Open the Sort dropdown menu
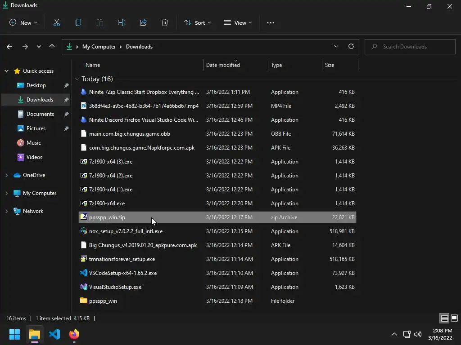 click(x=197, y=22)
